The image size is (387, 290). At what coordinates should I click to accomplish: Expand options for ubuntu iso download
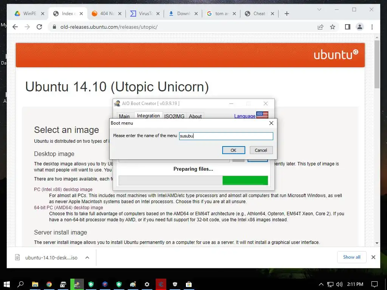coord(87,258)
